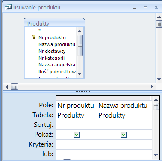Screen dimensions: 162x161
Task: Click the query window icon beside the title
Action: coord(8,7)
